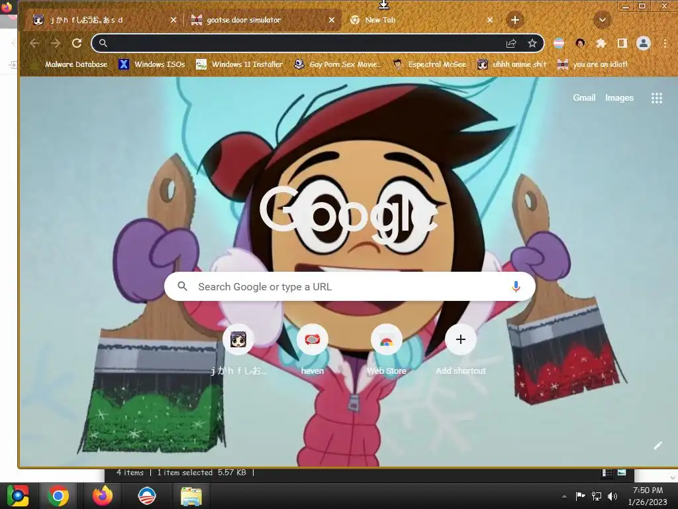Click the '4 items' text in Explorer status bar
The image size is (678, 509).
coord(130,473)
